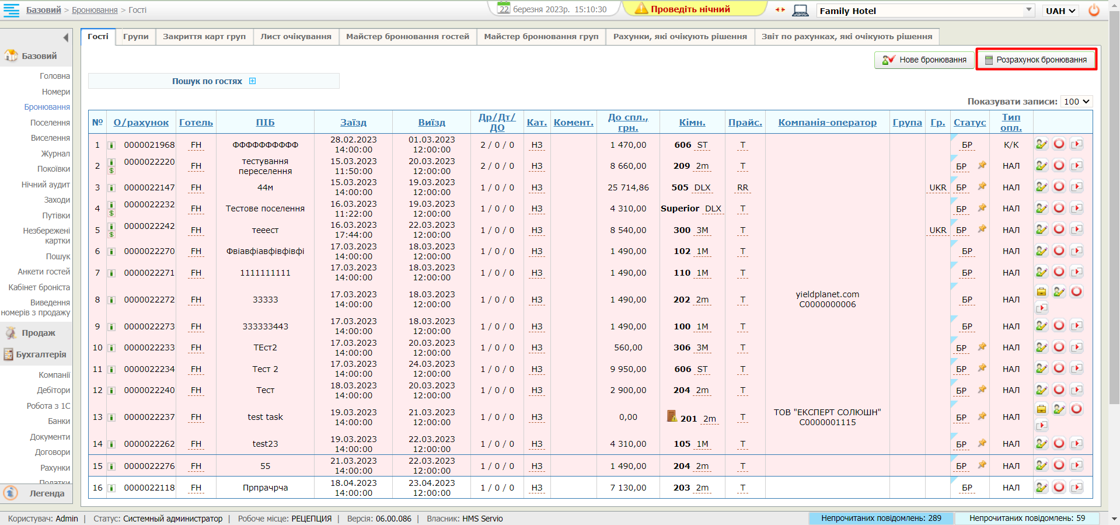The width and height of the screenshot is (1120, 525).
Task: Expand the Пошук по гостях search panel
Action: pyautogui.click(x=252, y=81)
